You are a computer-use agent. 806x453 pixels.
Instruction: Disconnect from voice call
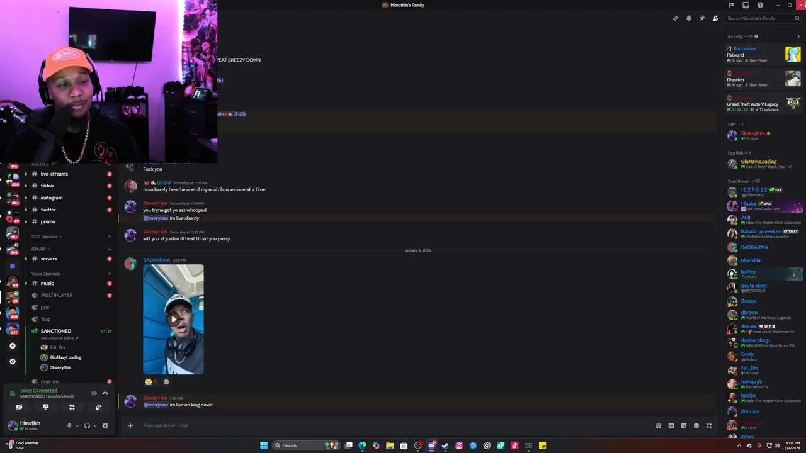[x=105, y=393]
